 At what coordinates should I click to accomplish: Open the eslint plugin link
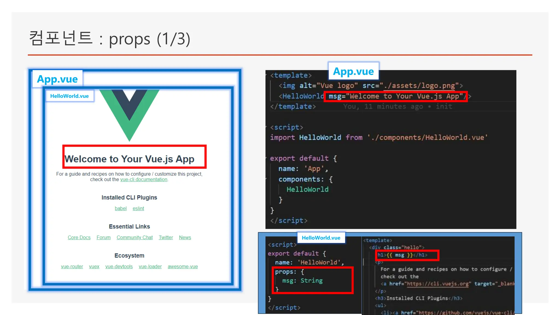pyautogui.click(x=138, y=209)
